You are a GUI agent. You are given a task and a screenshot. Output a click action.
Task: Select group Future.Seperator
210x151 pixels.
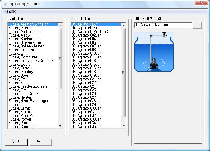click(x=33, y=127)
